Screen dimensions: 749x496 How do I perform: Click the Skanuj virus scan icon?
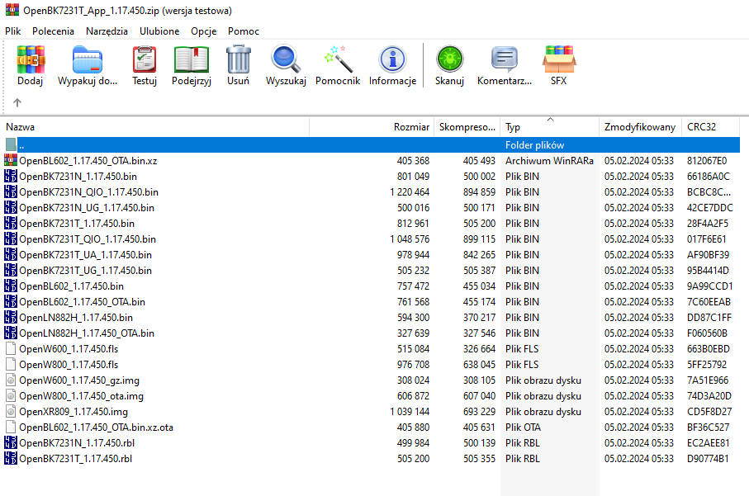[449, 59]
